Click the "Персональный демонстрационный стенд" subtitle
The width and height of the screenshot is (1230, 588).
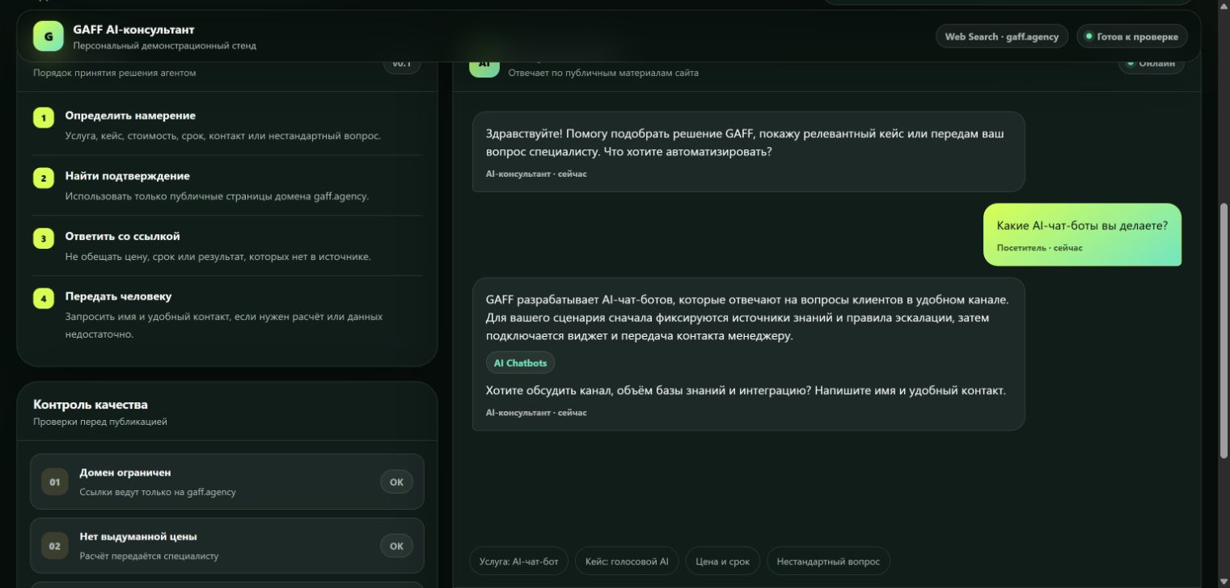pyautogui.click(x=164, y=46)
